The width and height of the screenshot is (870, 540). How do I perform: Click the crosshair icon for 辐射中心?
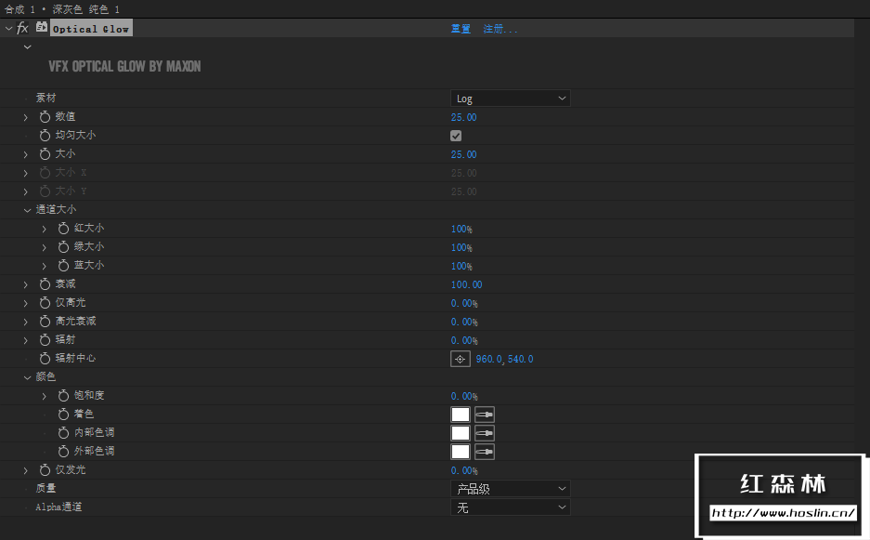[460, 358]
